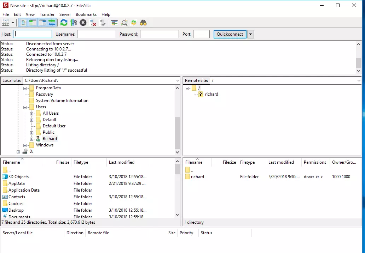
Task: Open Site Manager dropdown arrow in toolbar
Action: [x=13, y=23]
